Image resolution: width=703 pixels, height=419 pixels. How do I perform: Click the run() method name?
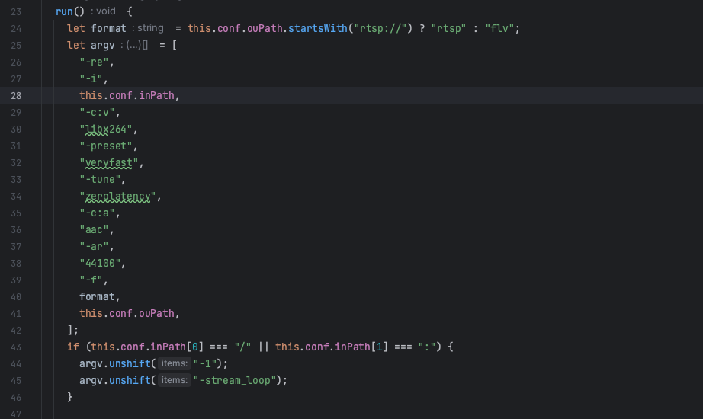(70, 11)
